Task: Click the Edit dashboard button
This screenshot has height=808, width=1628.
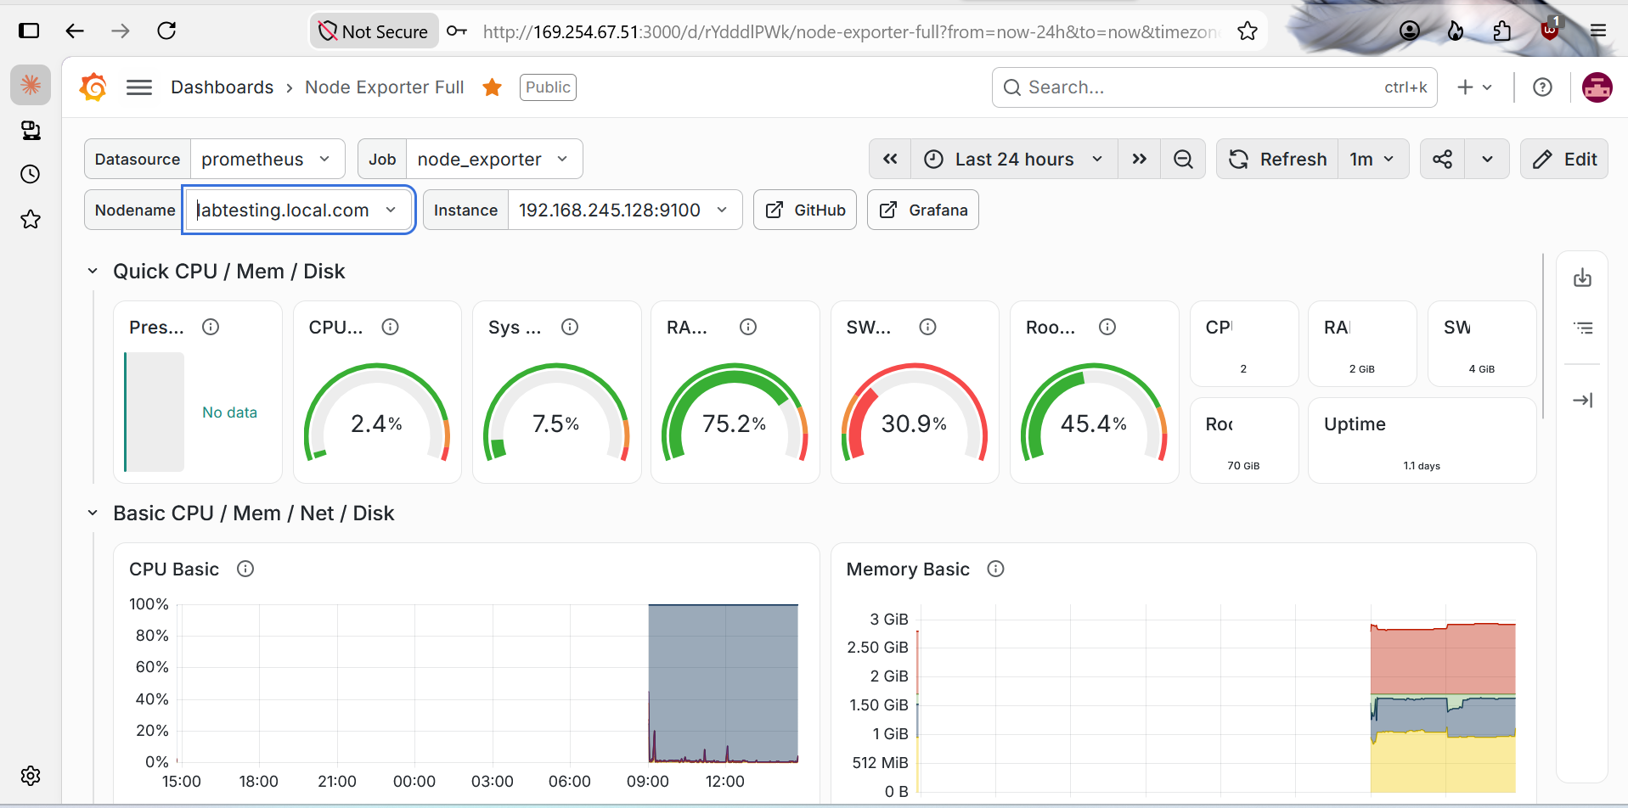Action: coord(1564,159)
